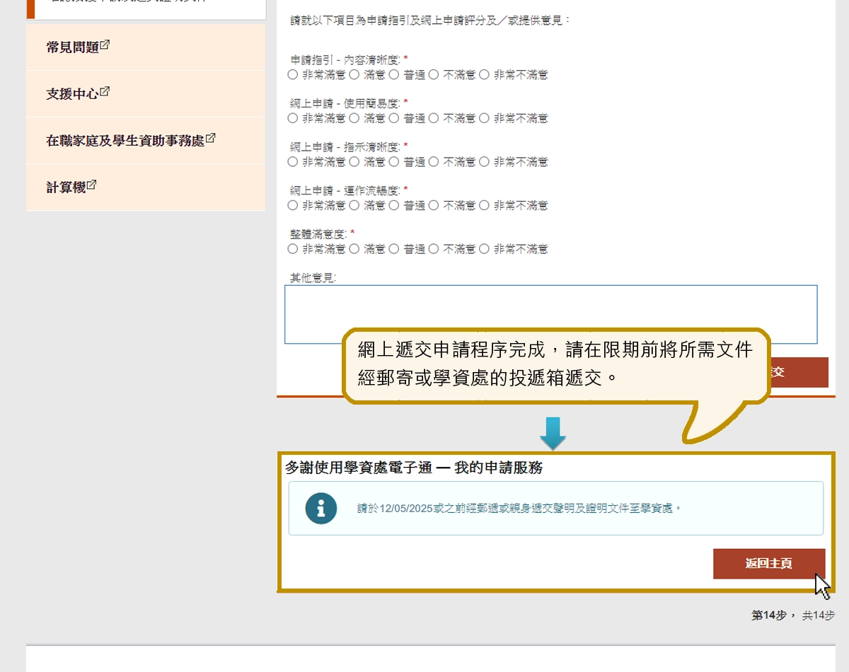Image resolution: width=849 pixels, height=672 pixels.
Task: Select 普通 for 申請指引 內容清晰度
Action: (x=394, y=74)
